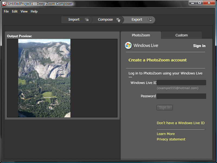Follow Don't have a Windows Live ID link
217x163 pixels.
(x=181, y=123)
